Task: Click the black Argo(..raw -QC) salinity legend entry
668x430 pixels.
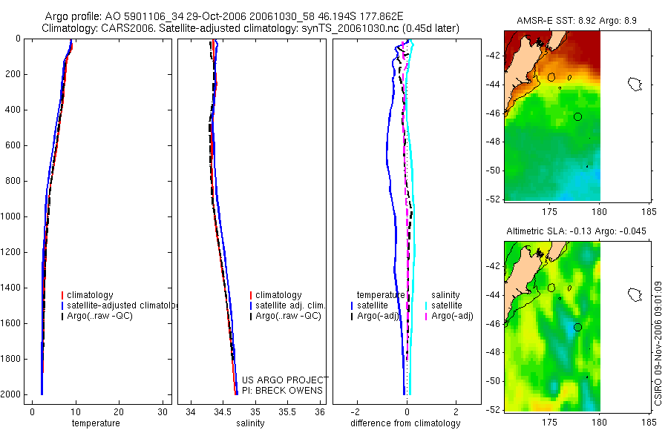Action: (286, 317)
